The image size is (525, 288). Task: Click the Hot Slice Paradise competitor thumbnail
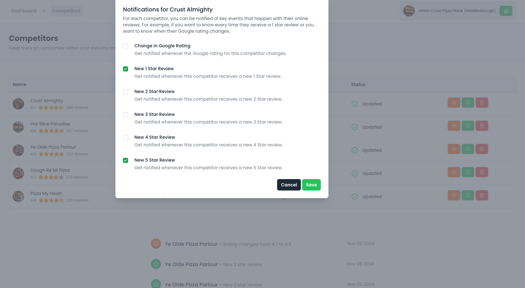18,127
